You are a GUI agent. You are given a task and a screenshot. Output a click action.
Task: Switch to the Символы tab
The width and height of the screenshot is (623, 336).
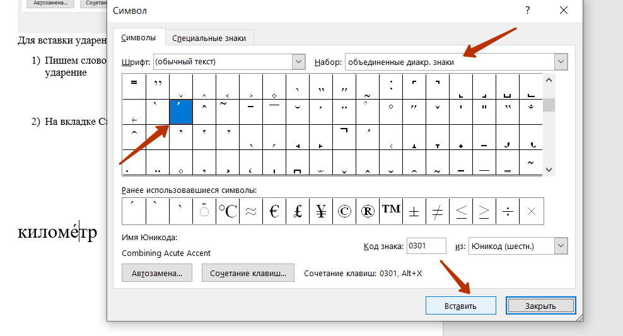click(x=138, y=38)
